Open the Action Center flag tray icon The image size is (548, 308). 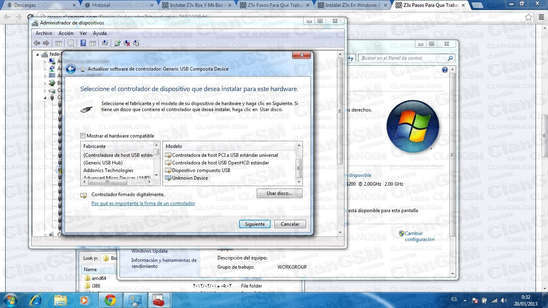click(x=475, y=300)
